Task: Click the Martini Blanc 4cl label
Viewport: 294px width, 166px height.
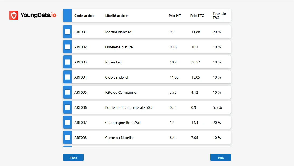Action: 119,32
